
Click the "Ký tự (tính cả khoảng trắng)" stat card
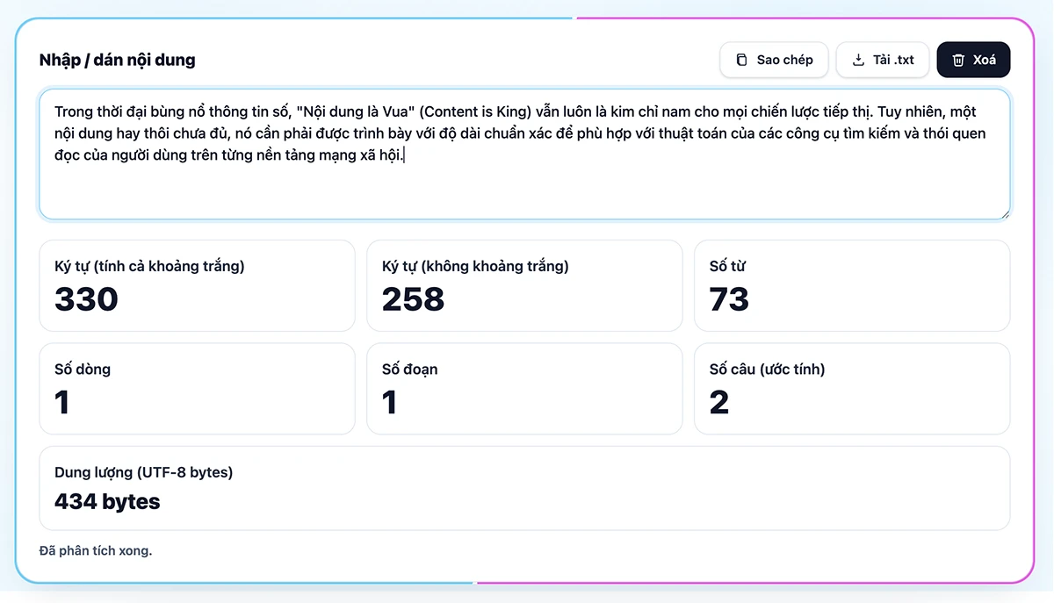pyautogui.click(x=197, y=285)
